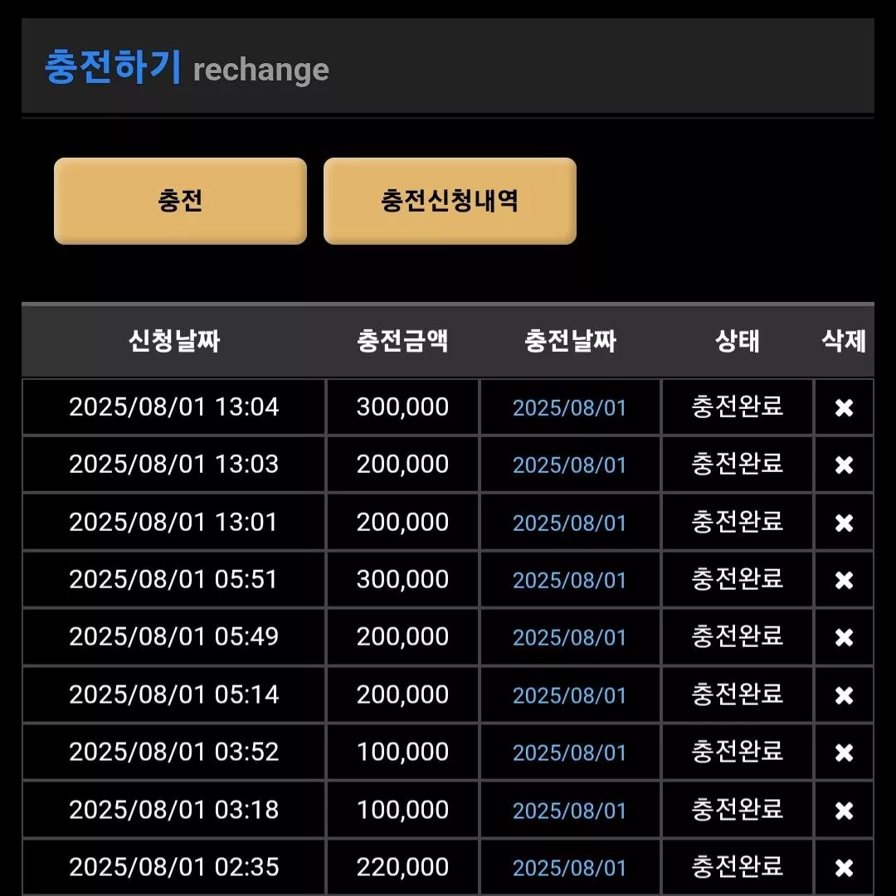Click the 상태 column header
The height and width of the screenshot is (896, 896).
tap(738, 341)
